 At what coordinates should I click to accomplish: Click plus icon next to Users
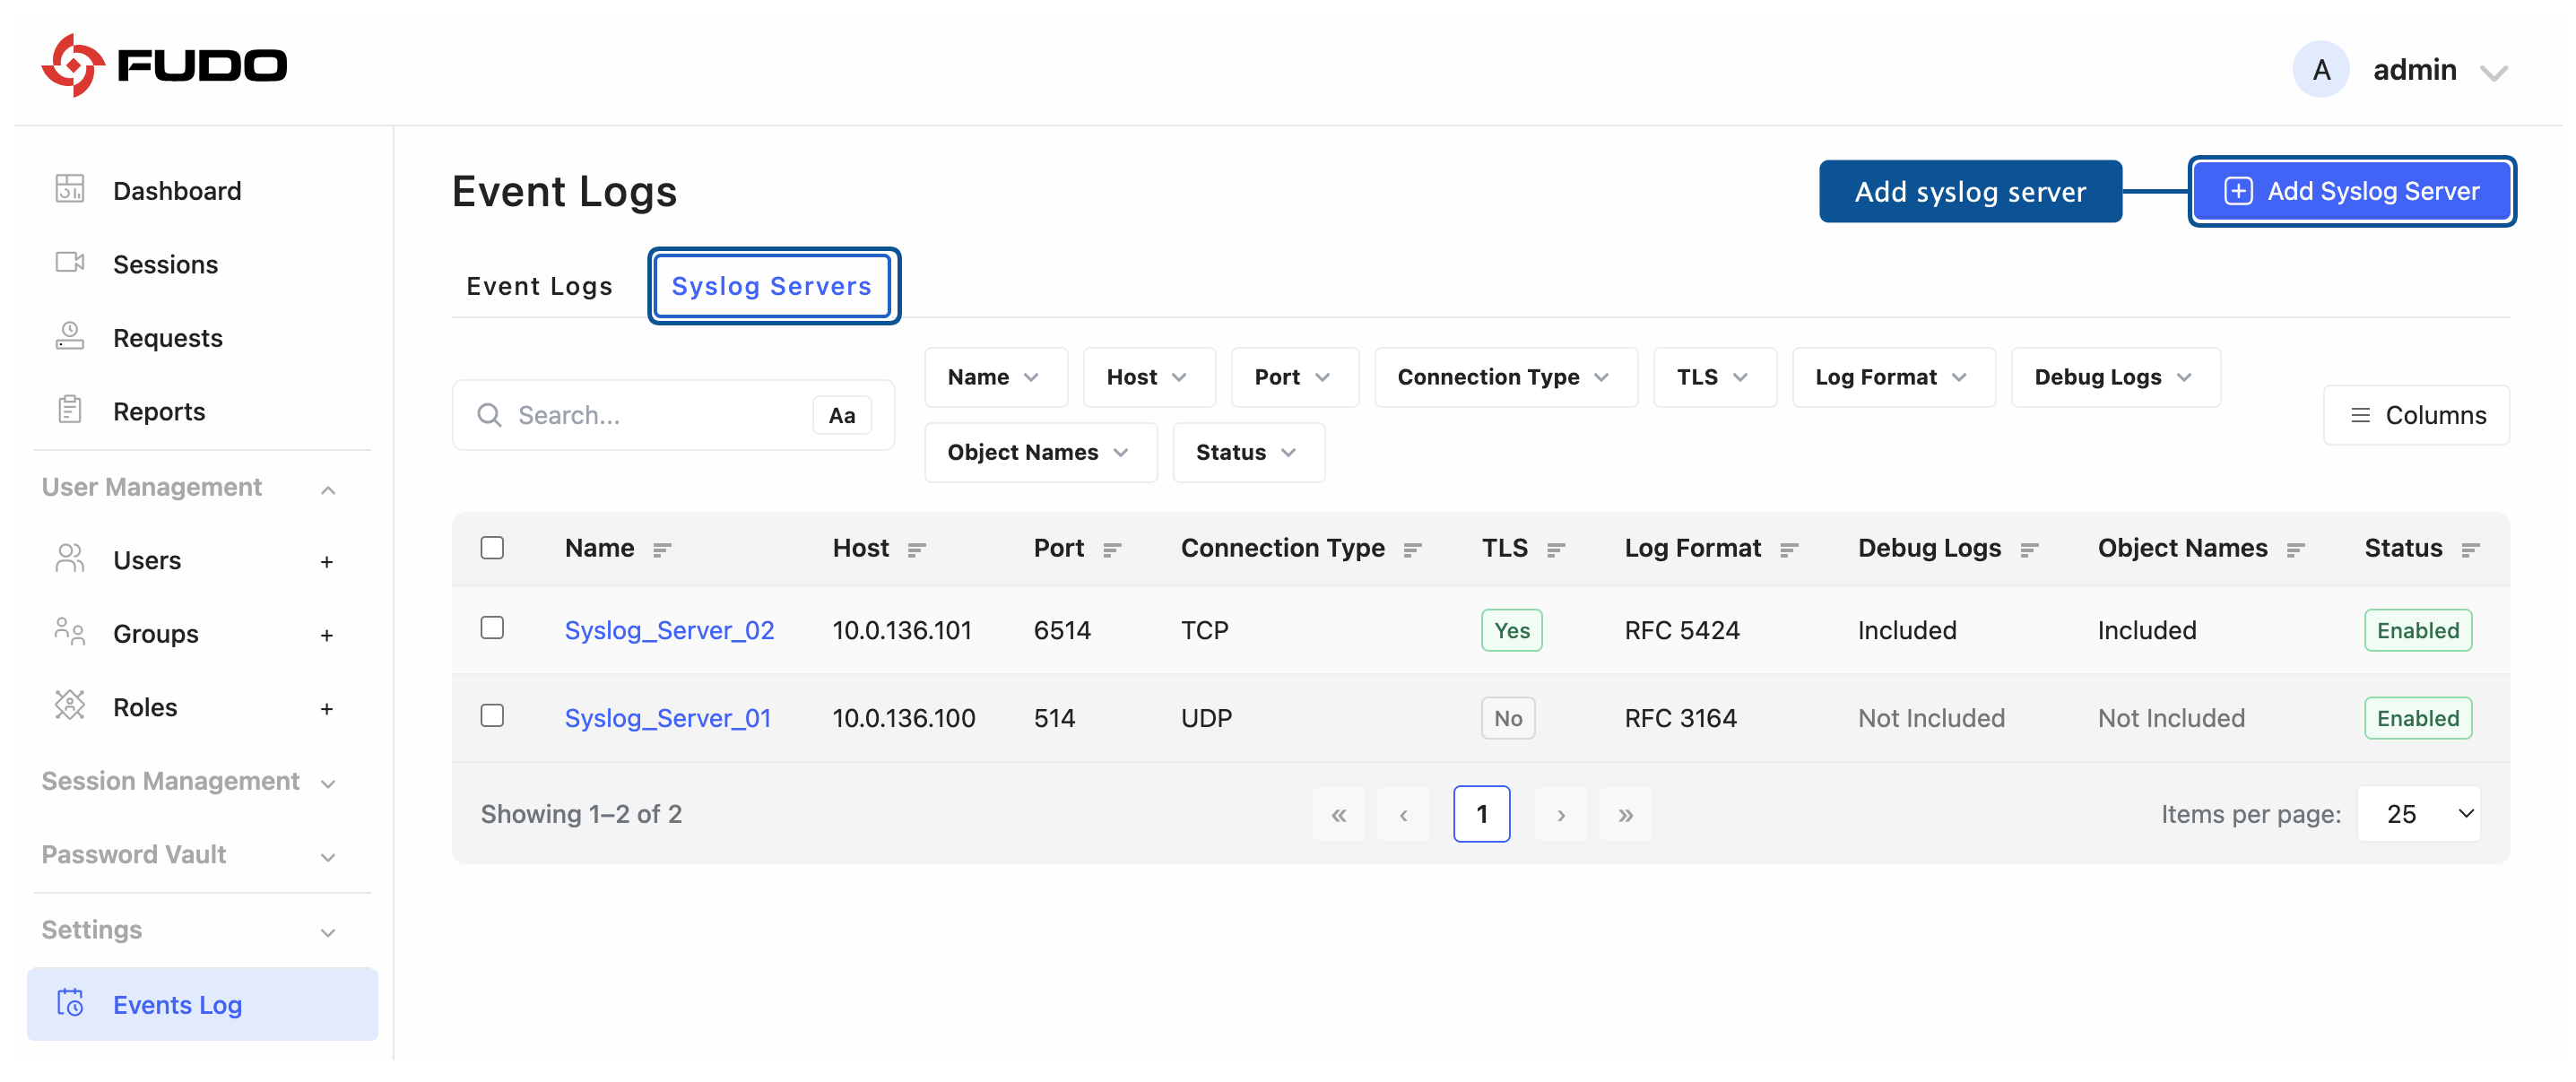click(326, 561)
